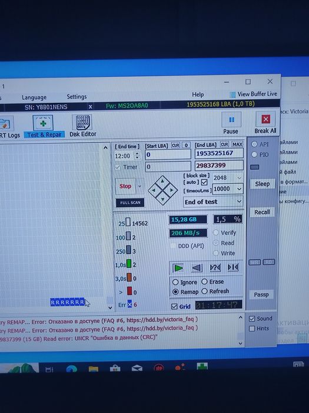Open the Settings menu
Image resolution: width=309 pixels, height=413 pixels.
point(77,97)
